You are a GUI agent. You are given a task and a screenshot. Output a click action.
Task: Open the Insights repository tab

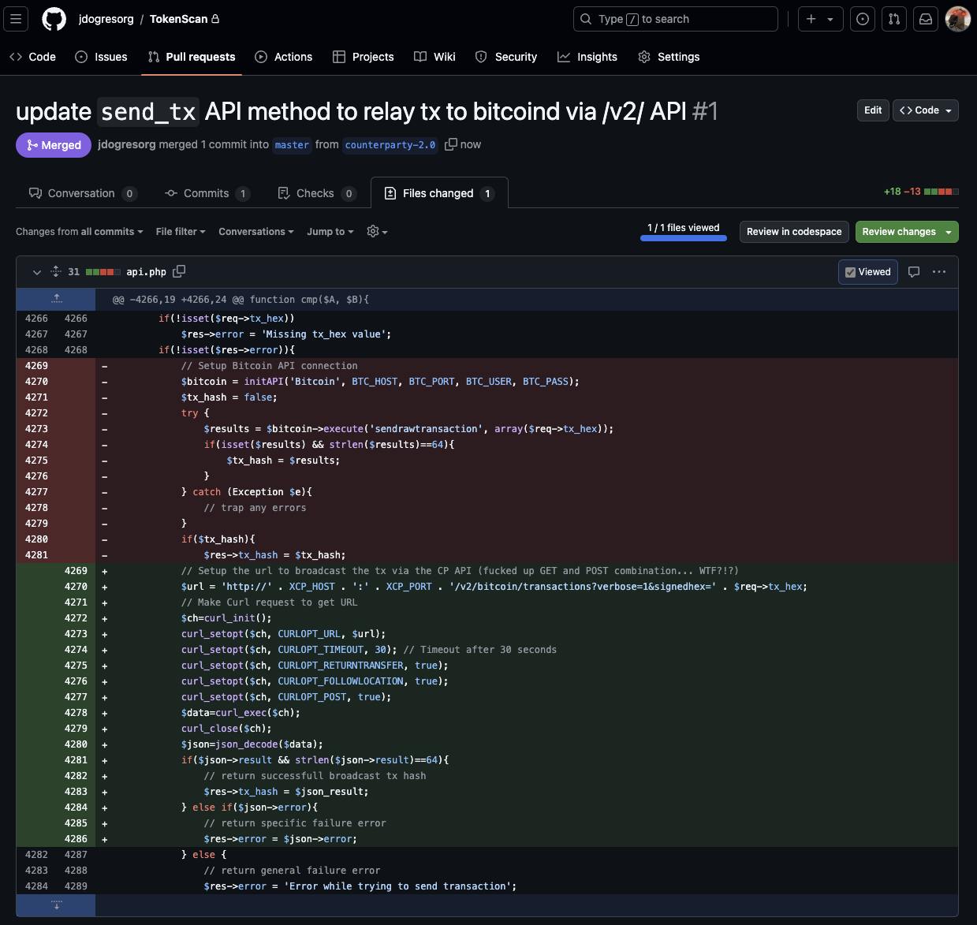(587, 57)
